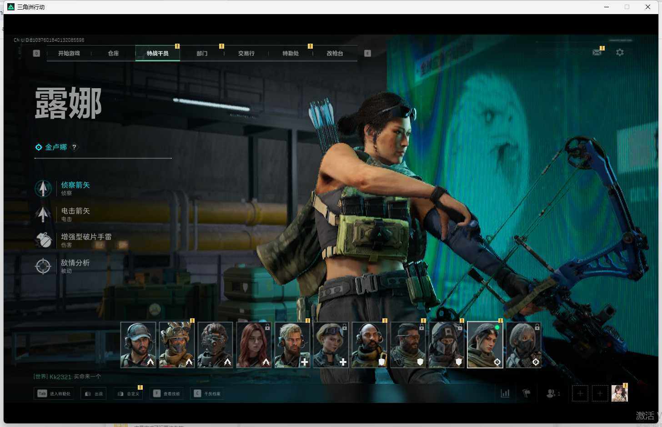Open the 交易行 tab
Screen dimensions: 662x427
click(x=246, y=53)
